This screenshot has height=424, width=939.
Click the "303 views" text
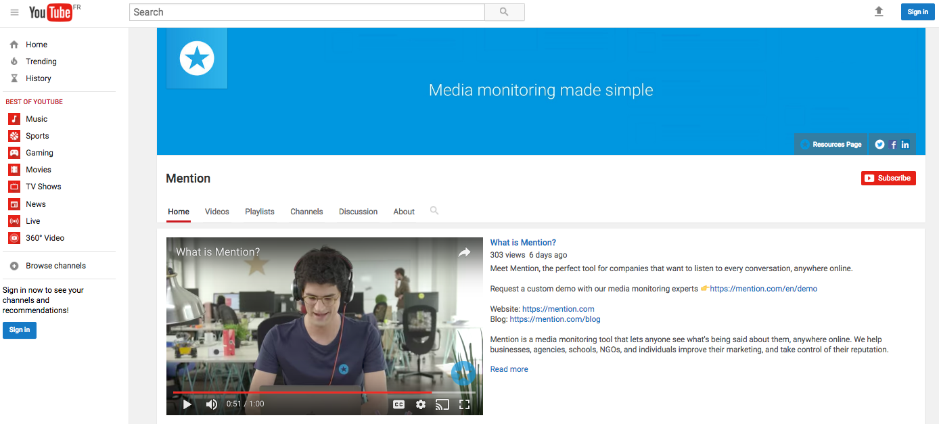coord(508,255)
